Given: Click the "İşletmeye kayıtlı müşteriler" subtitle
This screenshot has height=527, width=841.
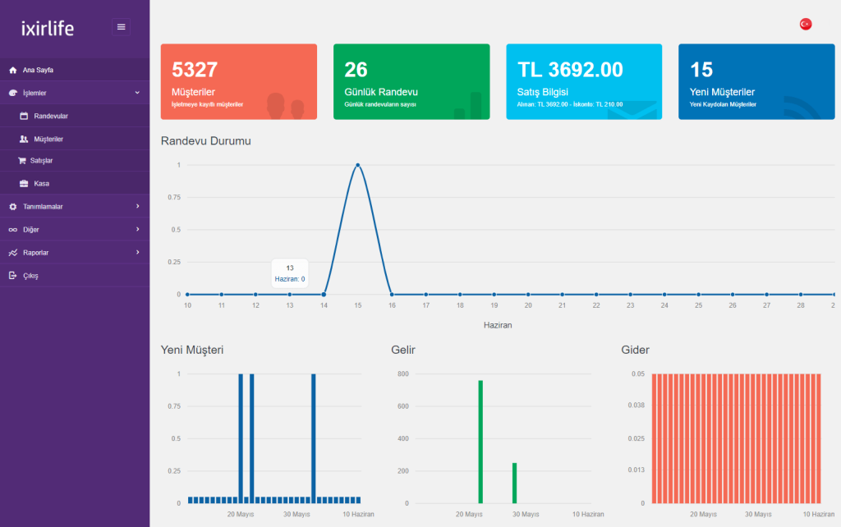Looking at the screenshot, I should click(207, 104).
